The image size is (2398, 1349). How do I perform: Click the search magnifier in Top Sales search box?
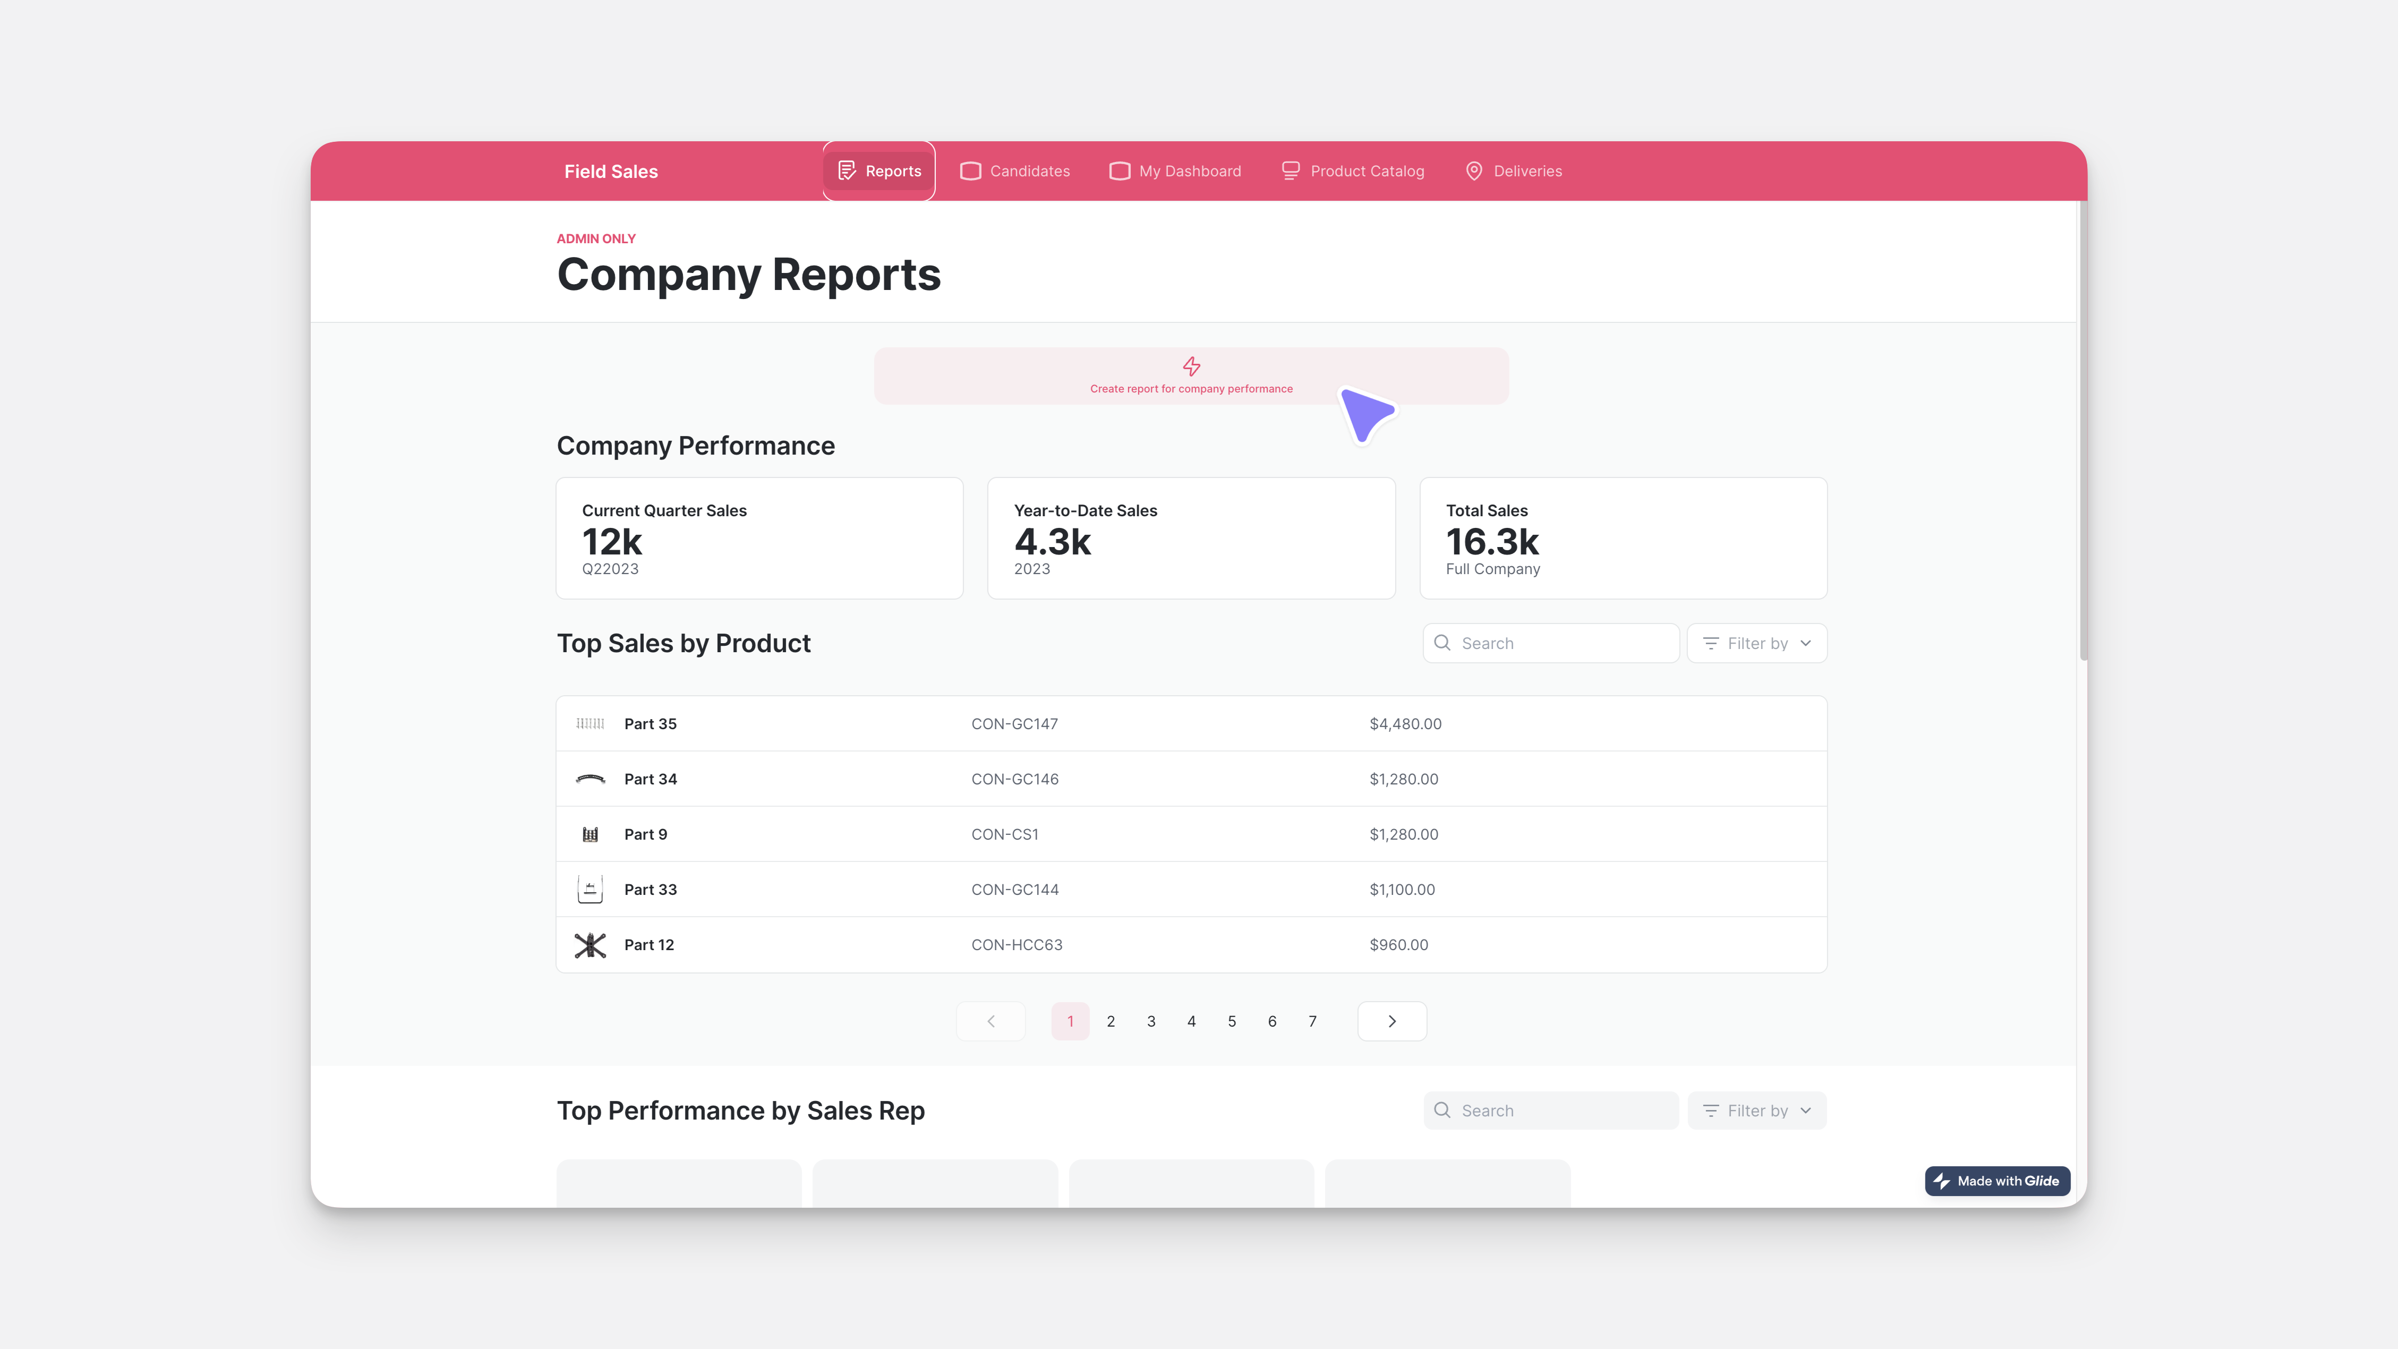coord(1443,643)
